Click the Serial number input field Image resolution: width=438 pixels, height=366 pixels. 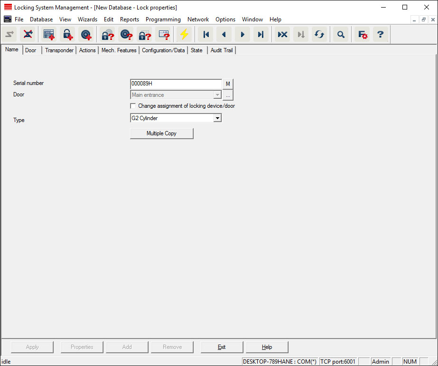click(x=176, y=84)
